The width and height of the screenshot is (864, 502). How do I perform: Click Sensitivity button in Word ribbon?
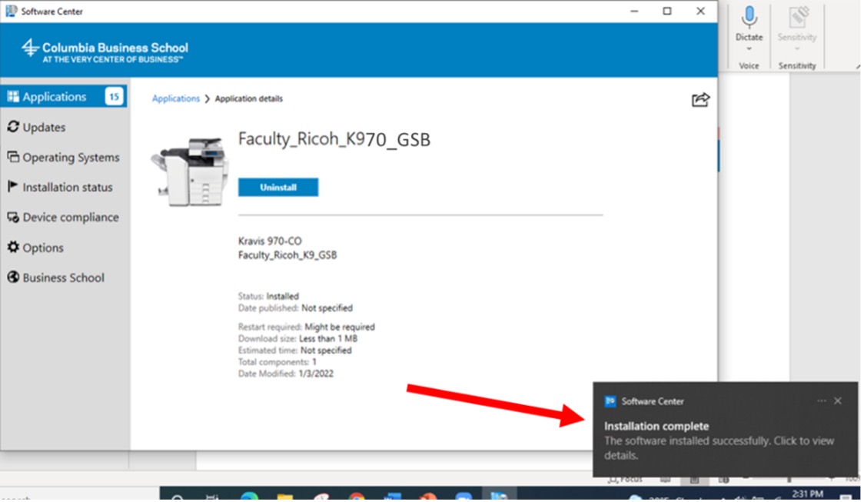coord(797,23)
